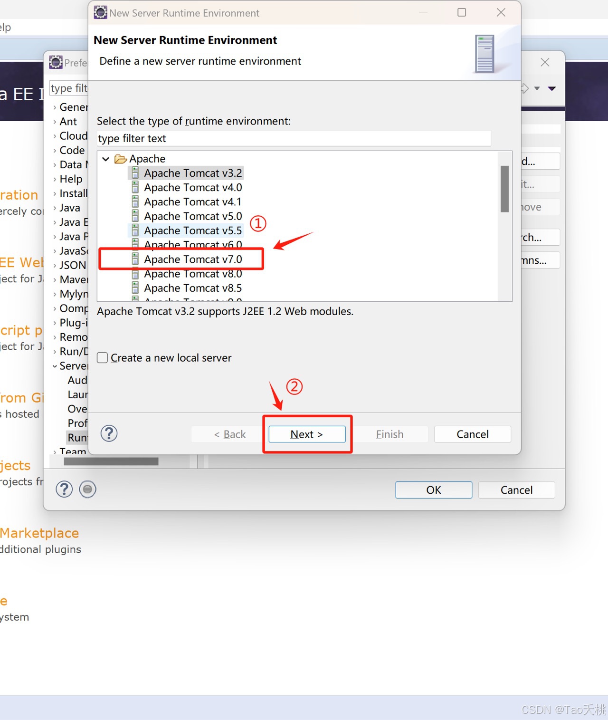The image size is (608, 720).
Task: Choose the Apache Tomcat v3.2 entry
Action: [193, 173]
